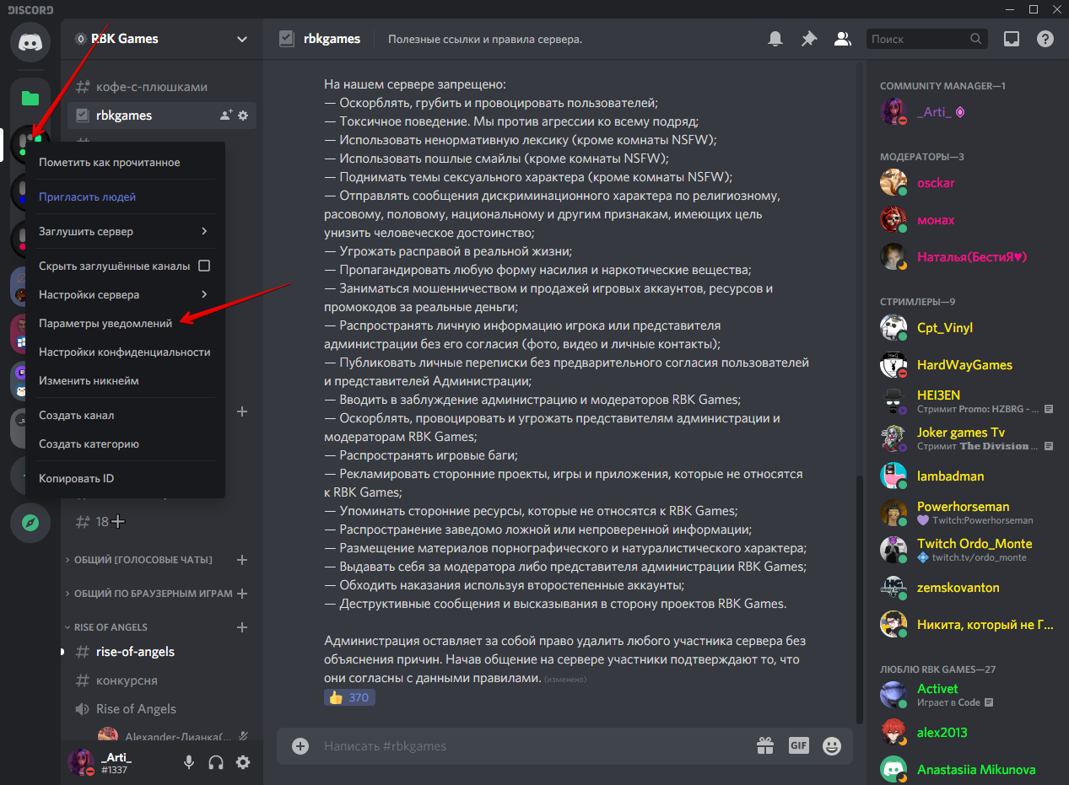Viewport: 1069px width, 785px height.
Task: Click the Написать #rbkgames message field
Action: (x=506, y=745)
